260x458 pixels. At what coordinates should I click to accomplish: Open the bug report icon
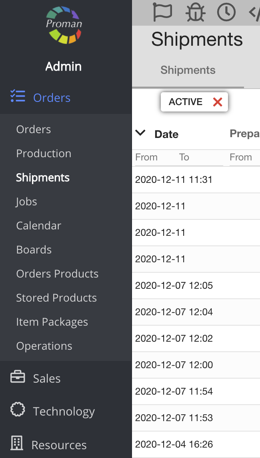pos(196,12)
